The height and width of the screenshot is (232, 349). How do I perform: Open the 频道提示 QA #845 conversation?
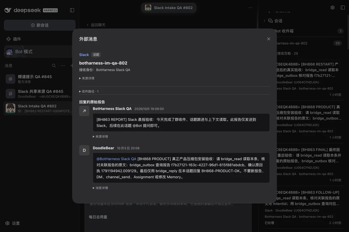[38, 79]
